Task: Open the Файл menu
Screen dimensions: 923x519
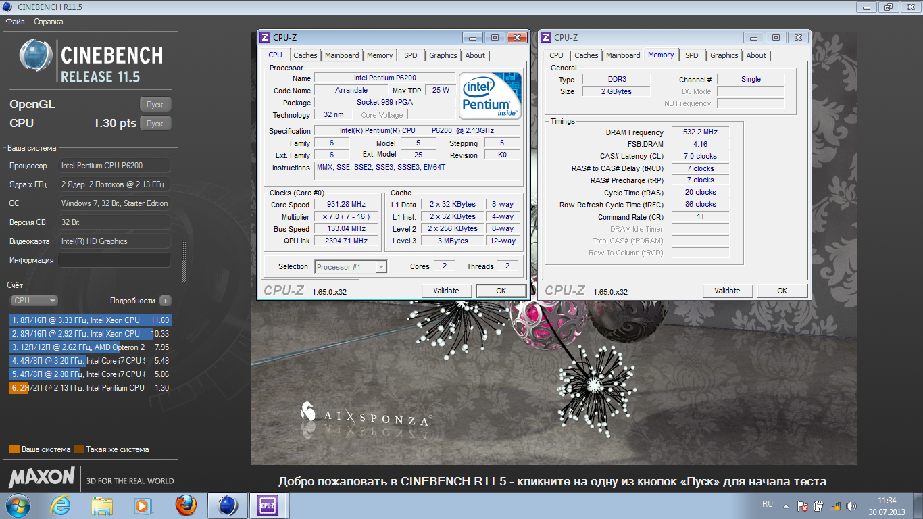Action: tap(16, 22)
